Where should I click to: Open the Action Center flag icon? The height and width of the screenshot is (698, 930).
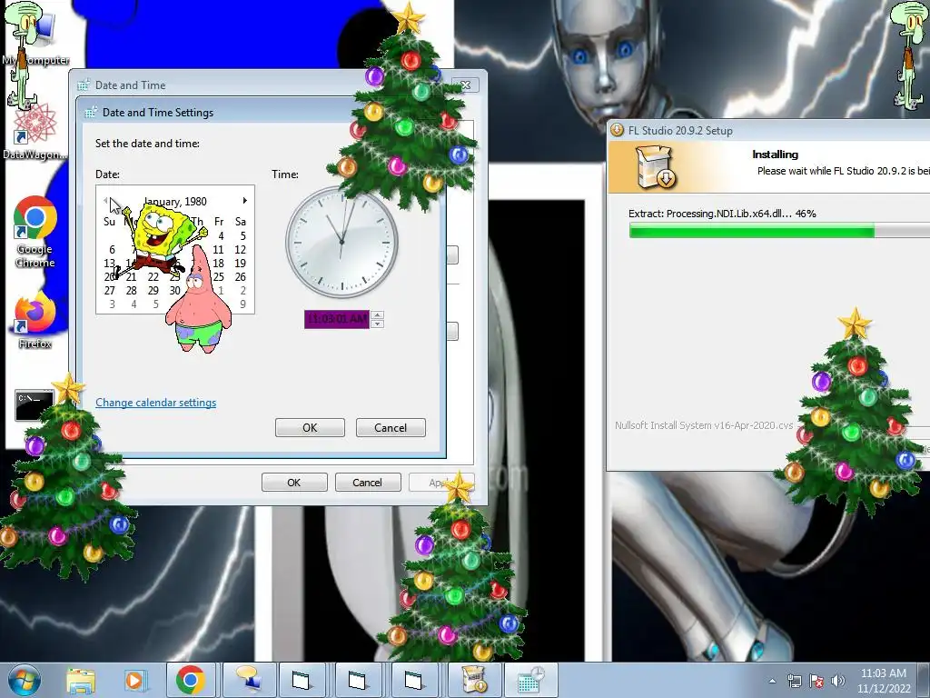point(816,682)
